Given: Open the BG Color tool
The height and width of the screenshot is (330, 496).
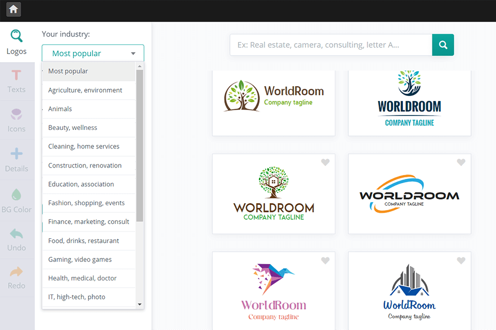Looking at the screenshot, I should 17,201.
